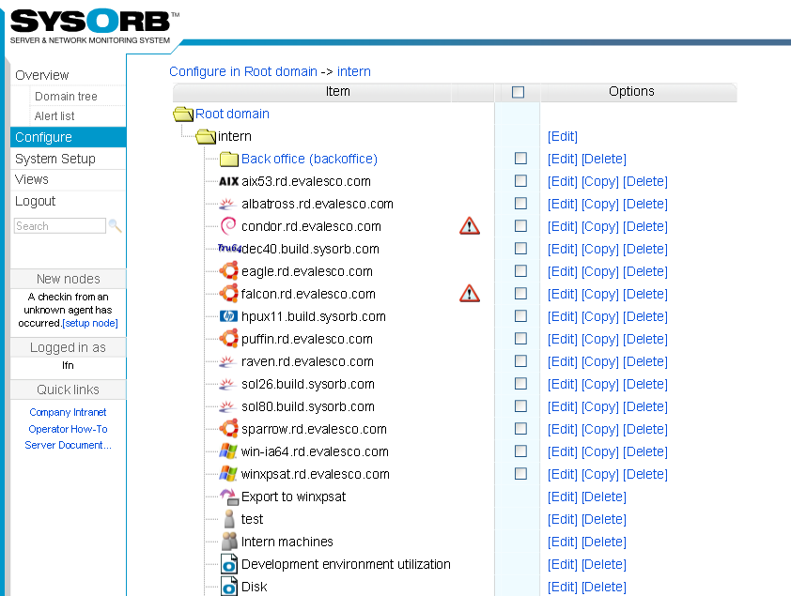
Task: Open the Server Document... quick link
Action: click(x=68, y=445)
